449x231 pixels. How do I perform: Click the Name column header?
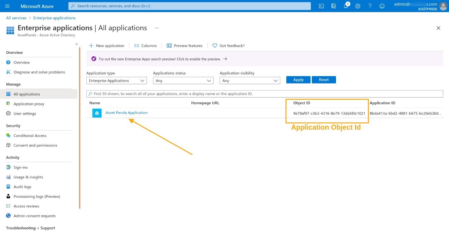[x=95, y=103]
